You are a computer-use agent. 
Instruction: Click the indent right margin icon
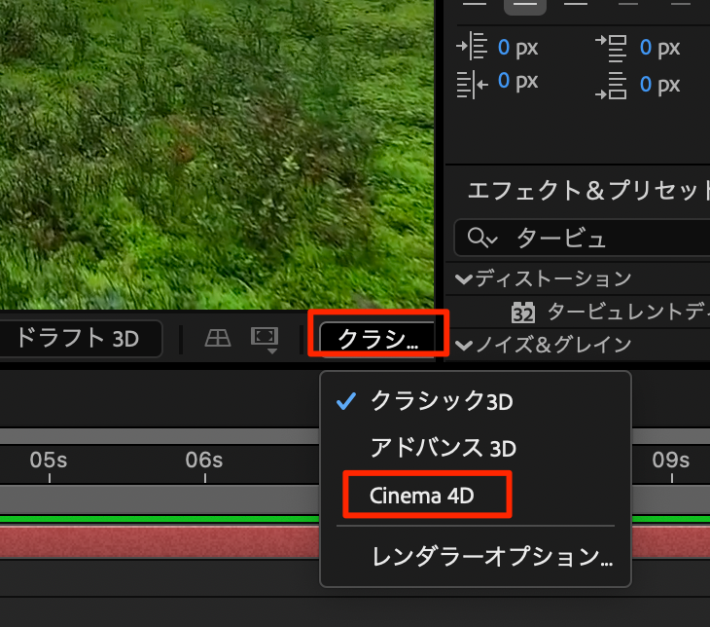pyautogui.click(x=472, y=84)
